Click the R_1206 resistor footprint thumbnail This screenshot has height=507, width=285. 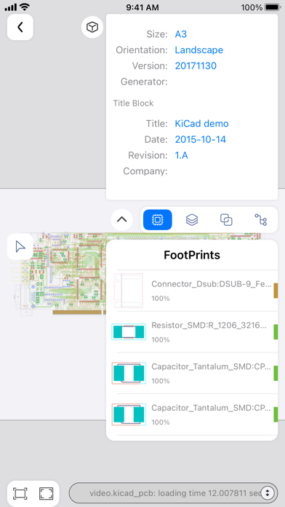pyautogui.click(x=129, y=332)
